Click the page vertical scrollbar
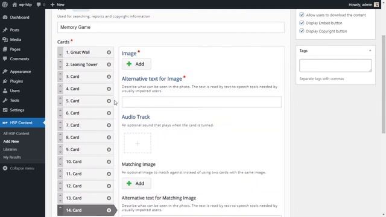Image resolution: width=386 pixels, height=217 pixels. pyautogui.click(x=384, y=84)
